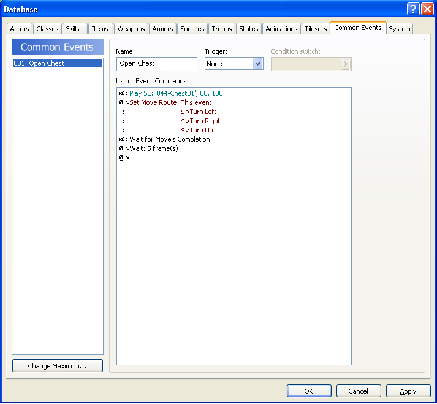Screen dimensions: 437x404
Task: Go to the Skills tab
Action: (72, 29)
